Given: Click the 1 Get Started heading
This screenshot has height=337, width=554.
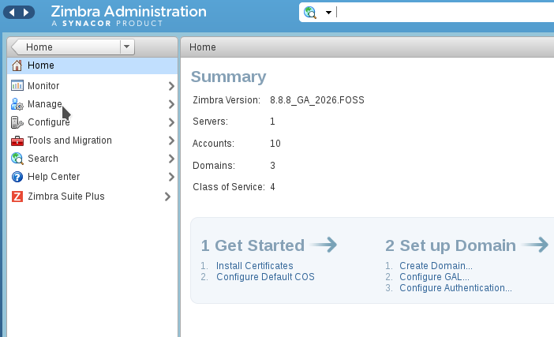Looking at the screenshot, I should [x=253, y=245].
